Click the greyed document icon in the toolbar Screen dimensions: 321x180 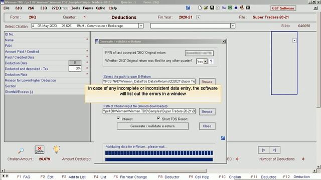(218, 8)
